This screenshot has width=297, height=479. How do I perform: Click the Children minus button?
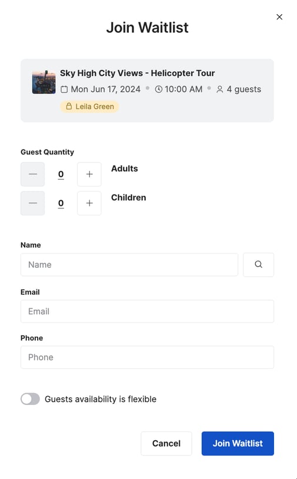pyautogui.click(x=33, y=203)
